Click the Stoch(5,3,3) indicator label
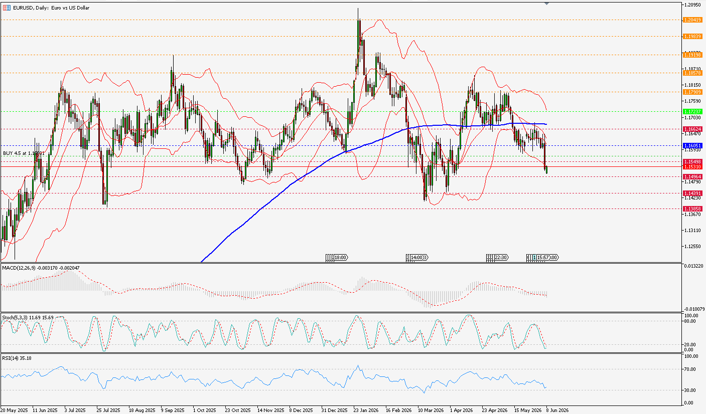The height and width of the screenshot is (414, 706). [x=27, y=317]
